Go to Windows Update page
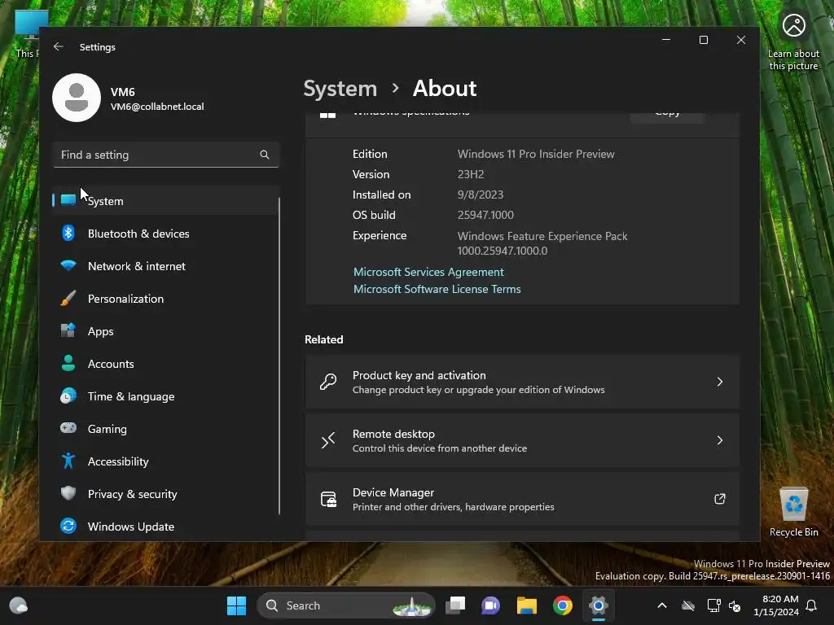Viewport: 834px width, 625px height. (x=166, y=527)
